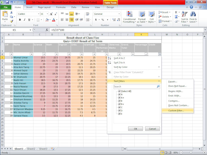Click the Undo icon
The image size is (207, 155).
click(12, 2)
